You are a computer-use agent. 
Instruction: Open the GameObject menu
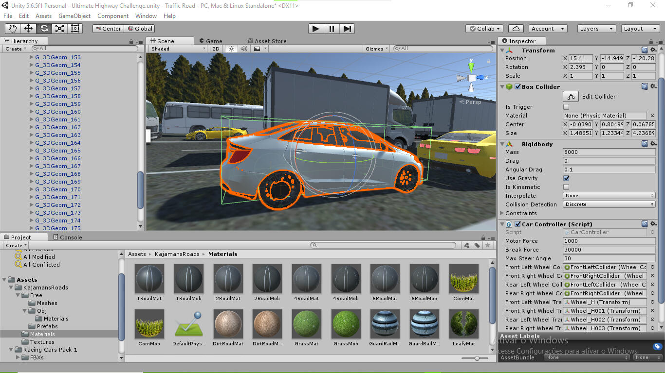pos(75,16)
